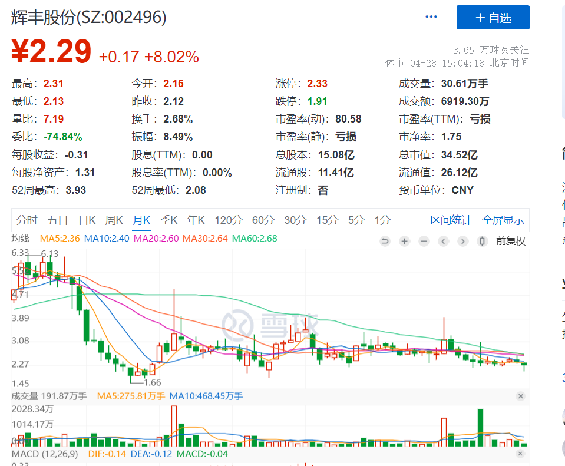
Task: Click the MA30:2.64 indicator label
Action: (205, 239)
